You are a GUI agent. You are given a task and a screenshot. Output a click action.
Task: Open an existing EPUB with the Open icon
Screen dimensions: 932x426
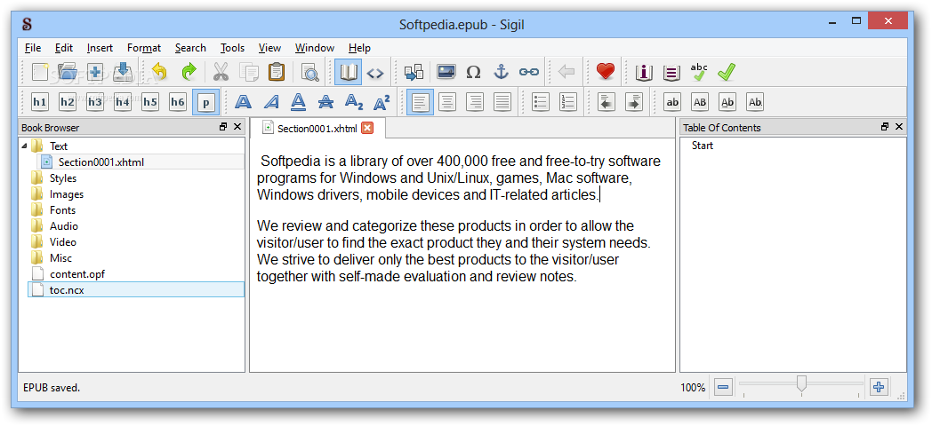pos(68,73)
